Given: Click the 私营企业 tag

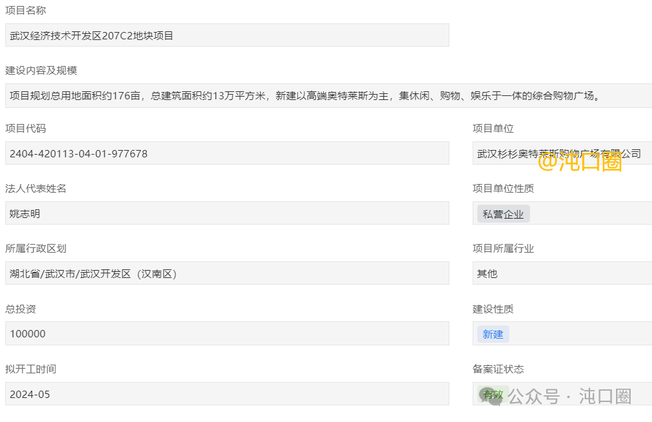Looking at the screenshot, I should pyautogui.click(x=503, y=214).
